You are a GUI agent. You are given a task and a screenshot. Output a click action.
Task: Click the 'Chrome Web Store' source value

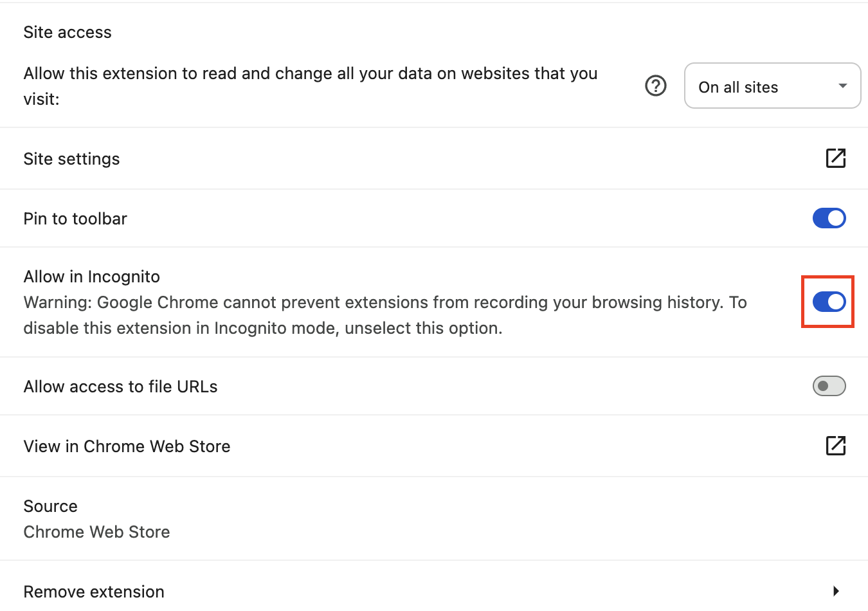(96, 532)
